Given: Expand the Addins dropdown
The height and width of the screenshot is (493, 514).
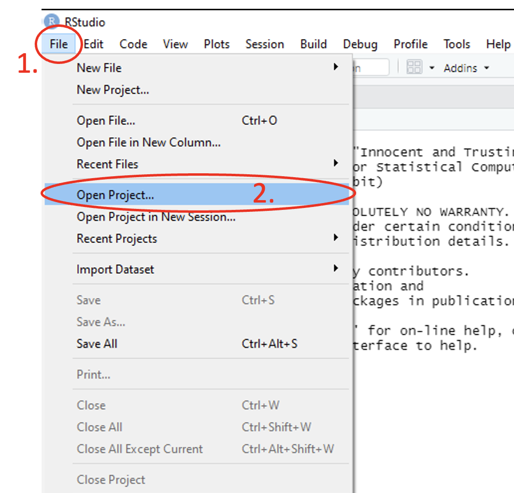Looking at the screenshot, I should coord(467,68).
